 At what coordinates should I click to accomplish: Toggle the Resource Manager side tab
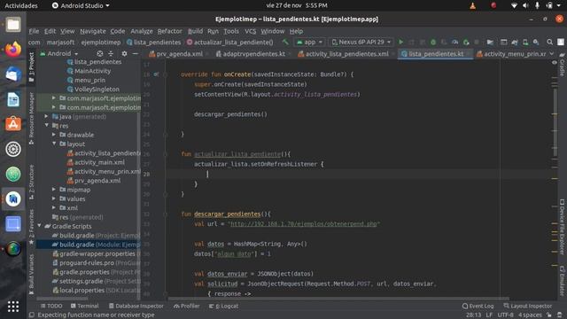pos(32,118)
